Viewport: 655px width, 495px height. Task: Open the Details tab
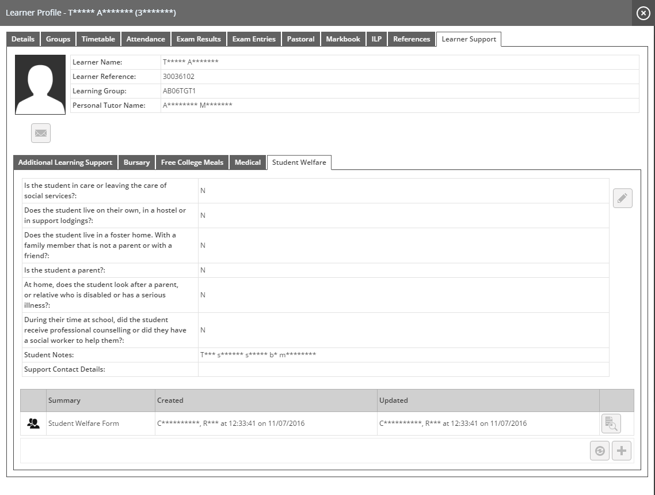pos(23,39)
